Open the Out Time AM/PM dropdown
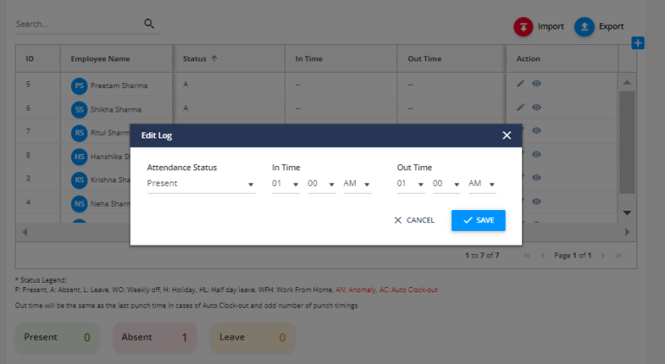 (x=481, y=184)
